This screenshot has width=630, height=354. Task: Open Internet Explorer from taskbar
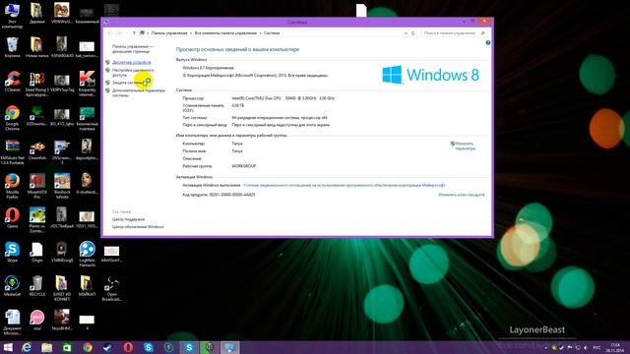tap(27, 347)
